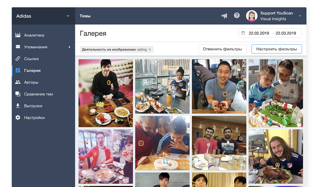The image size is (320, 187).
Task: Open announcements via megaphone icon
Action: (x=224, y=16)
